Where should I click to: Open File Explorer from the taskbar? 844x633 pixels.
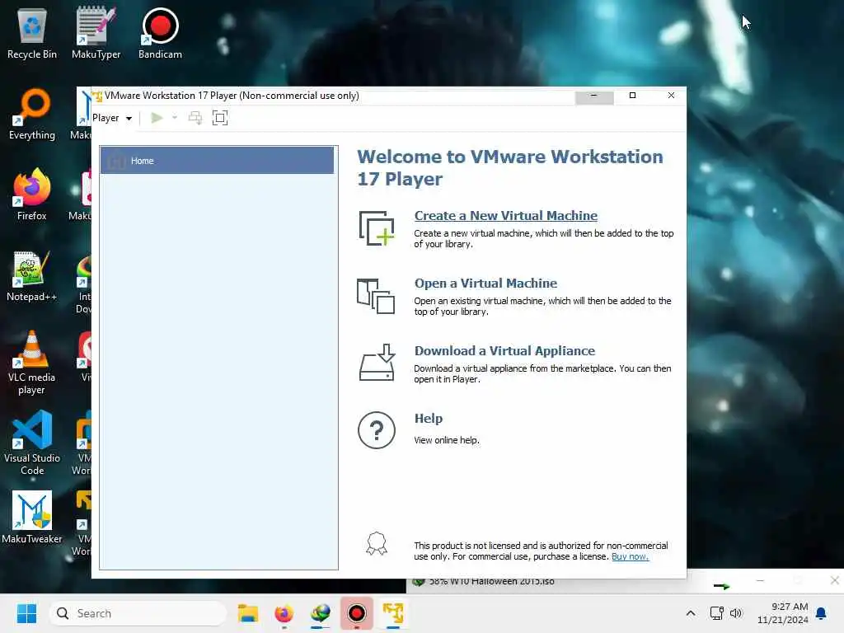click(248, 613)
